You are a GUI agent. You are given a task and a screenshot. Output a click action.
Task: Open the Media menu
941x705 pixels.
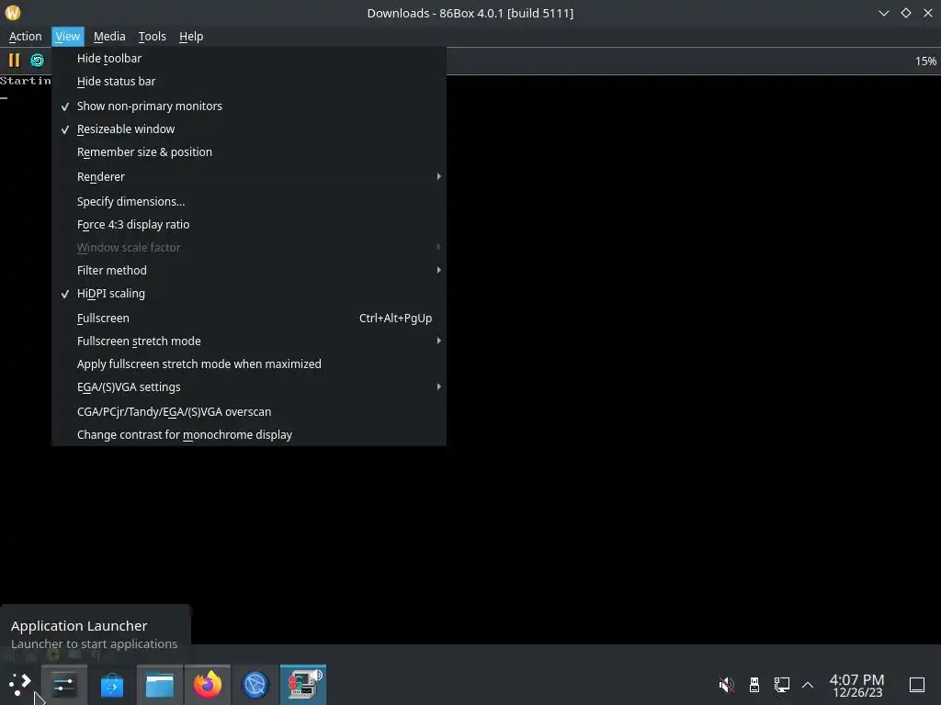pyautogui.click(x=109, y=37)
